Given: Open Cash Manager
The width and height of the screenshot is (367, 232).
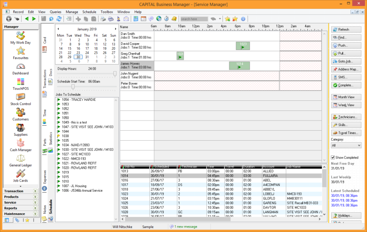Looking at the screenshot, I should 21,145.
